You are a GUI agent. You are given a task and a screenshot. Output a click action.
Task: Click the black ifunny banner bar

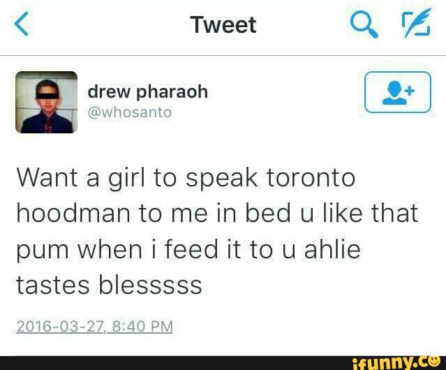tap(223, 363)
